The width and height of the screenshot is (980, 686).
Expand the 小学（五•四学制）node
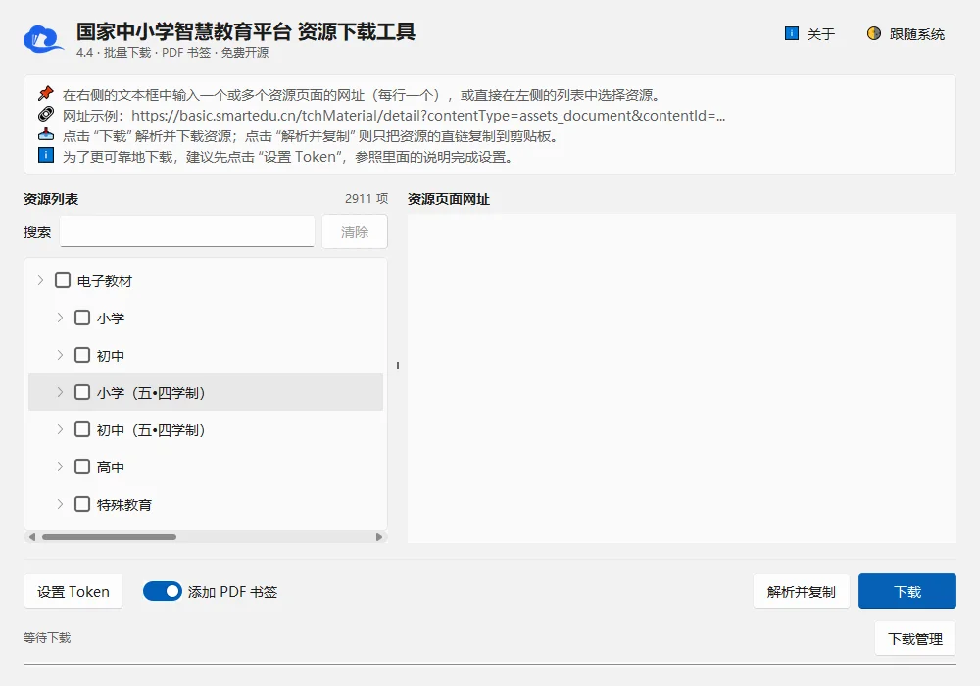tap(60, 392)
